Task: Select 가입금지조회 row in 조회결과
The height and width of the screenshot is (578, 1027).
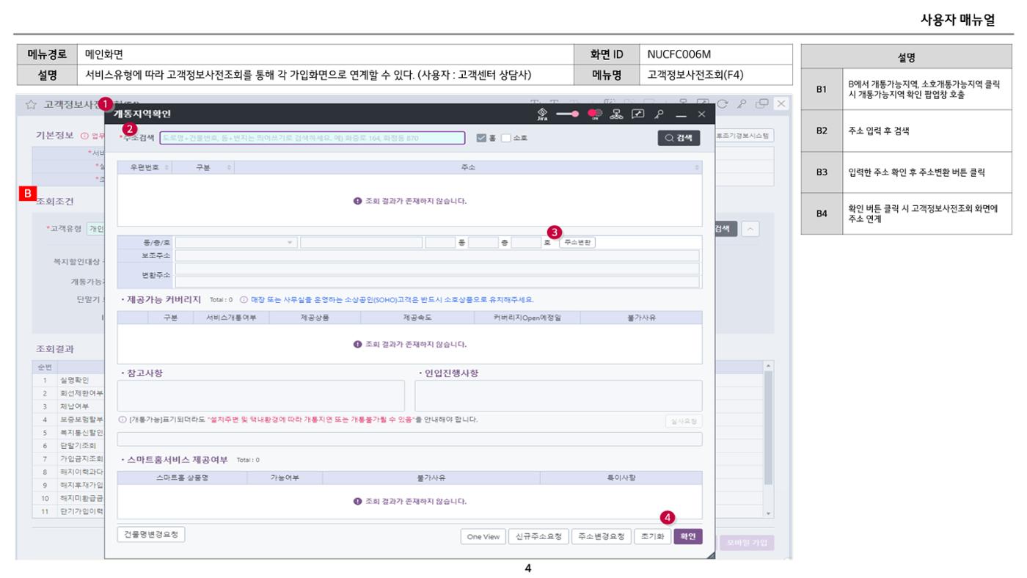Action: 81,458
